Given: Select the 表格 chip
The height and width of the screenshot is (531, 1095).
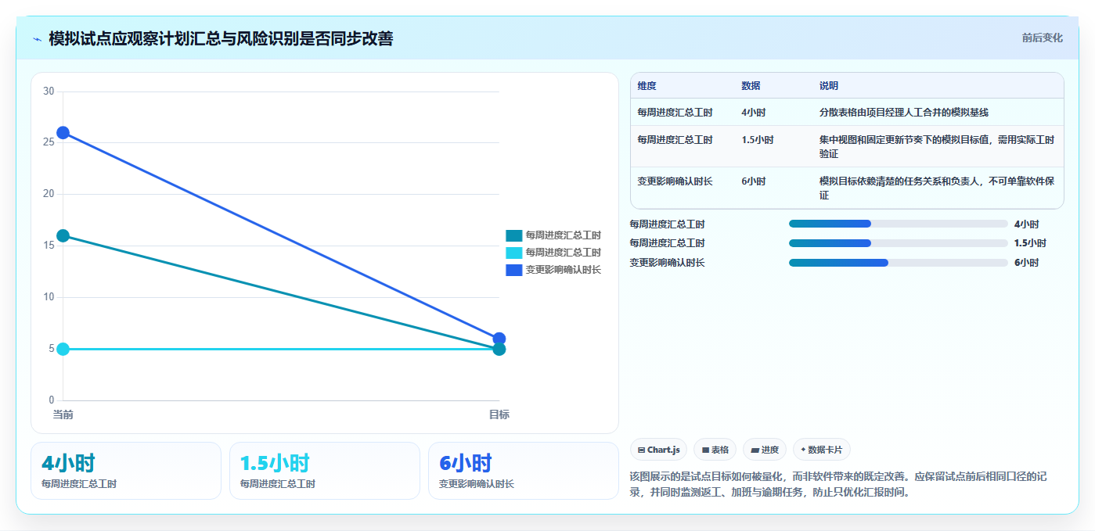Looking at the screenshot, I should pos(715,450).
